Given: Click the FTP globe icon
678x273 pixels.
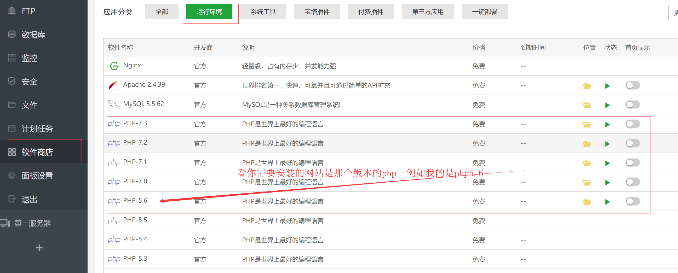Looking at the screenshot, I should (x=12, y=11).
